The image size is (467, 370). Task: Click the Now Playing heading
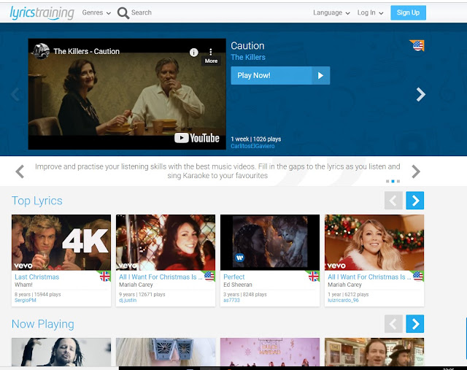point(43,324)
